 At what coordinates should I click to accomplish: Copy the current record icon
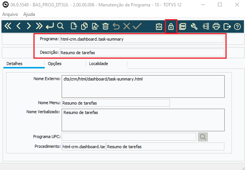click(x=85, y=26)
